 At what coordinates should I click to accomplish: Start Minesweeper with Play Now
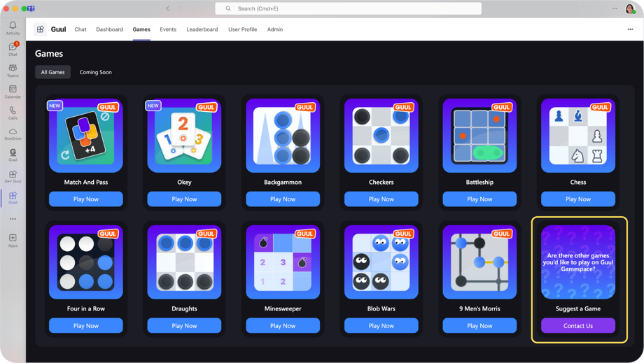pyautogui.click(x=283, y=326)
